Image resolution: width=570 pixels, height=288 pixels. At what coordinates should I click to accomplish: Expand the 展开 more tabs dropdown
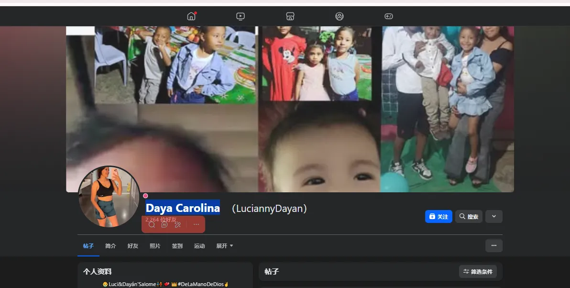tap(225, 246)
